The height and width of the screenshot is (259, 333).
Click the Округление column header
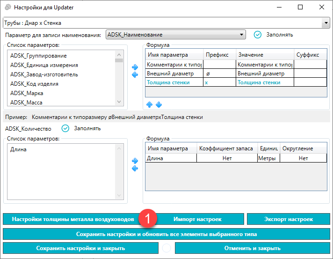[303, 148]
